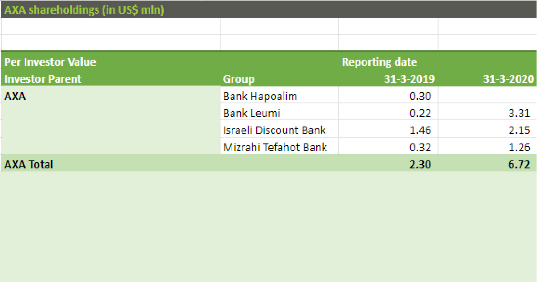Select the AXA Total row label
537x282 pixels.
point(29,164)
